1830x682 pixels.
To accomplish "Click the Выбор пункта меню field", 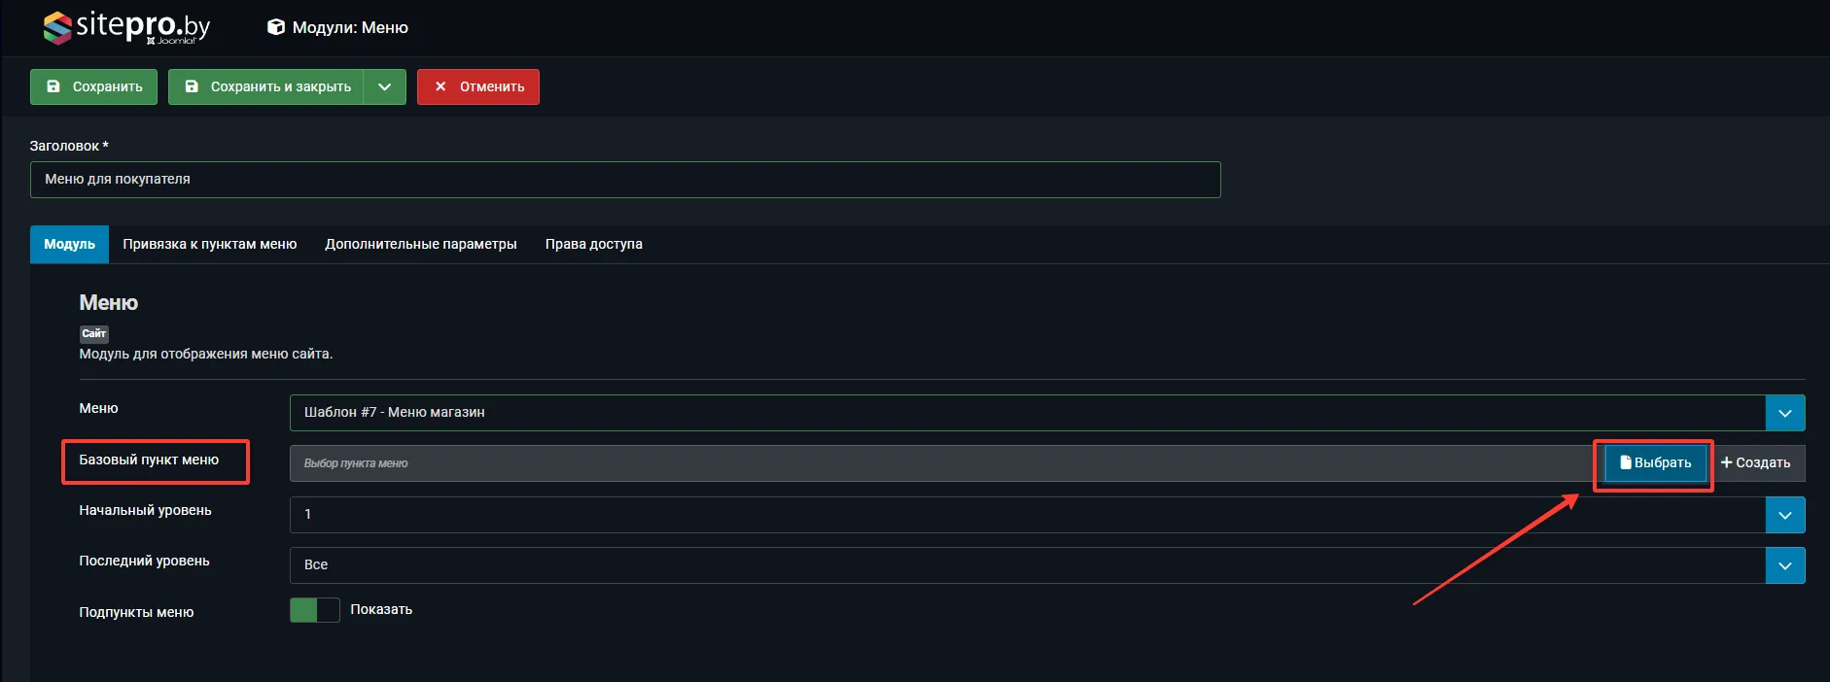I will 939,463.
